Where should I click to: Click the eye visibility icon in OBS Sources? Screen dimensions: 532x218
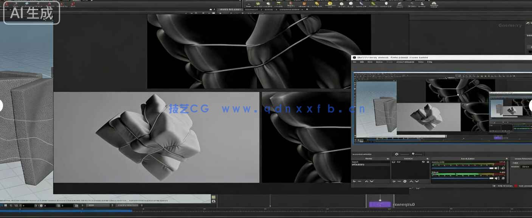coord(423,162)
